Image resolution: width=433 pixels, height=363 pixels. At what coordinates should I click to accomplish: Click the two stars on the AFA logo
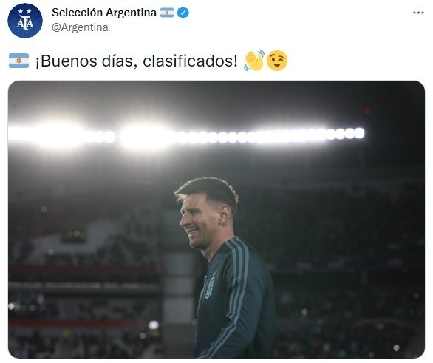pyautogui.click(x=25, y=12)
